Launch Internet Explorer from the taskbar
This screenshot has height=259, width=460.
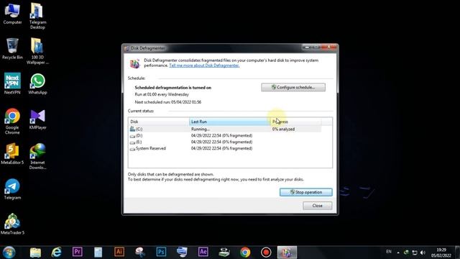(x=56, y=253)
